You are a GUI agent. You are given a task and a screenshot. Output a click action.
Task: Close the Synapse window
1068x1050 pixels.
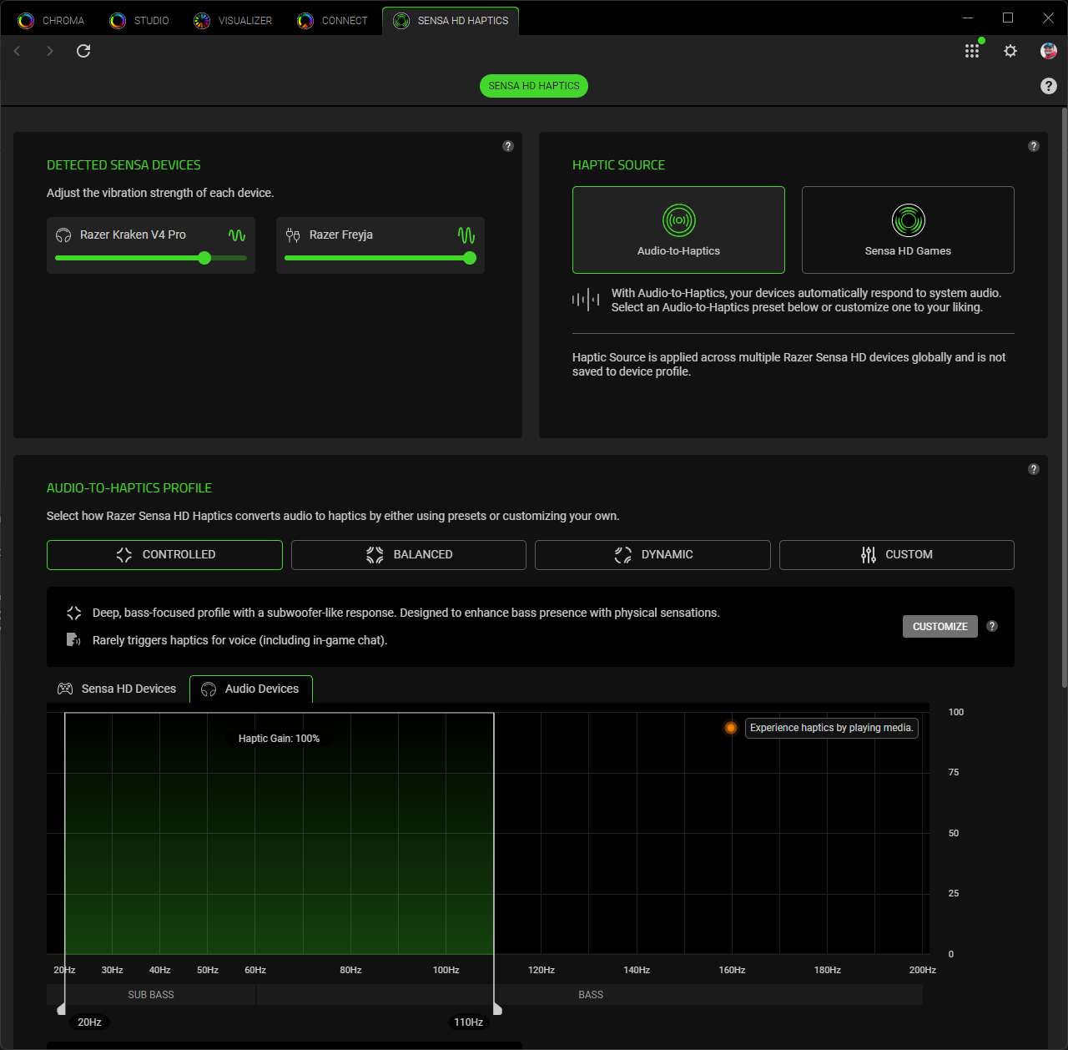(x=1048, y=18)
